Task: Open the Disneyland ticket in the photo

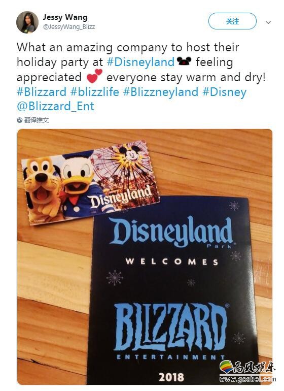Action: [x=91, y=182]
